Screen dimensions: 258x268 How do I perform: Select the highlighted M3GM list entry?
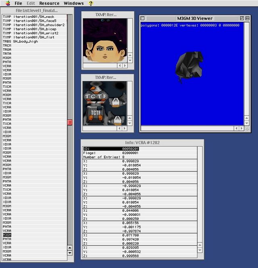pyautogui.click(x=7, y=235)
